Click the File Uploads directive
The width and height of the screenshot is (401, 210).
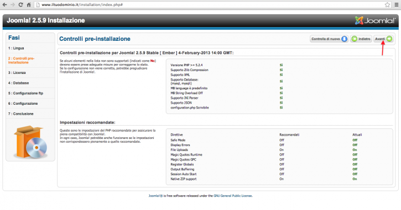179,149
